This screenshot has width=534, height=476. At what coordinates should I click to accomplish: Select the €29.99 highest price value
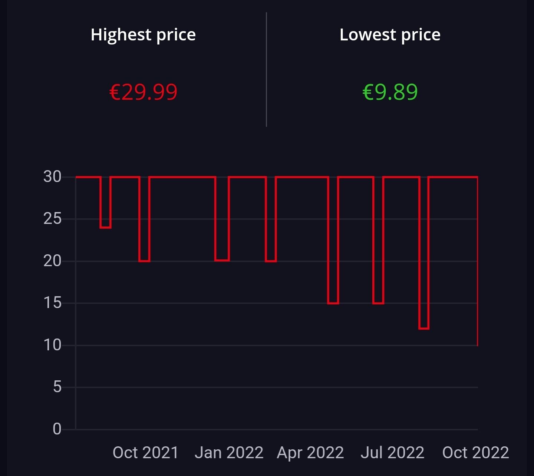point(143,92)
